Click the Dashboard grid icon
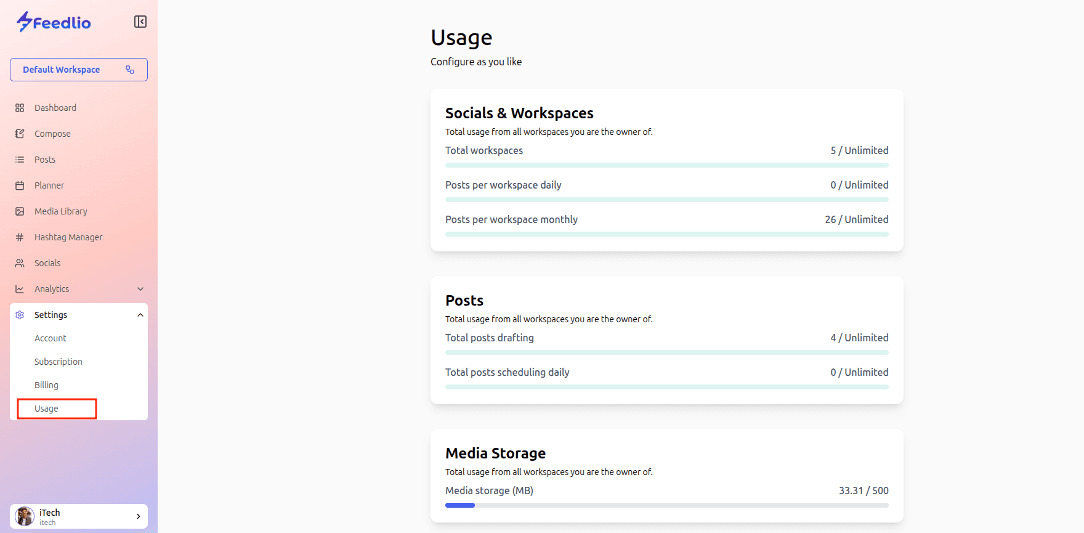The image size is (1084, 533). (x=20, y=108)
